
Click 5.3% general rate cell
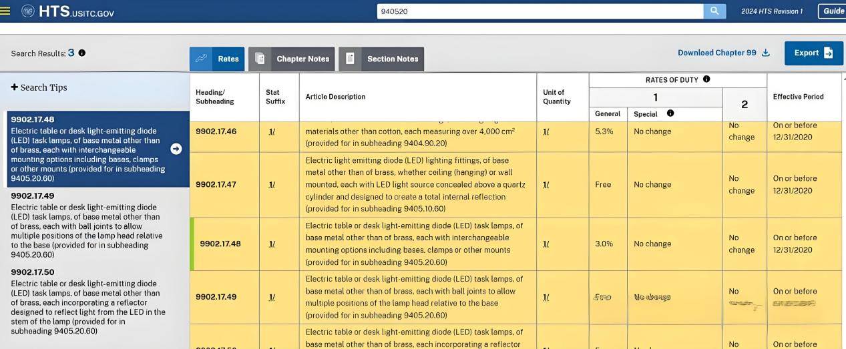click(x=604, y=131)
